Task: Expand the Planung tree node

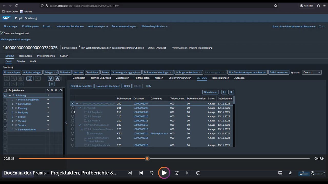Action: click(13, 108)
